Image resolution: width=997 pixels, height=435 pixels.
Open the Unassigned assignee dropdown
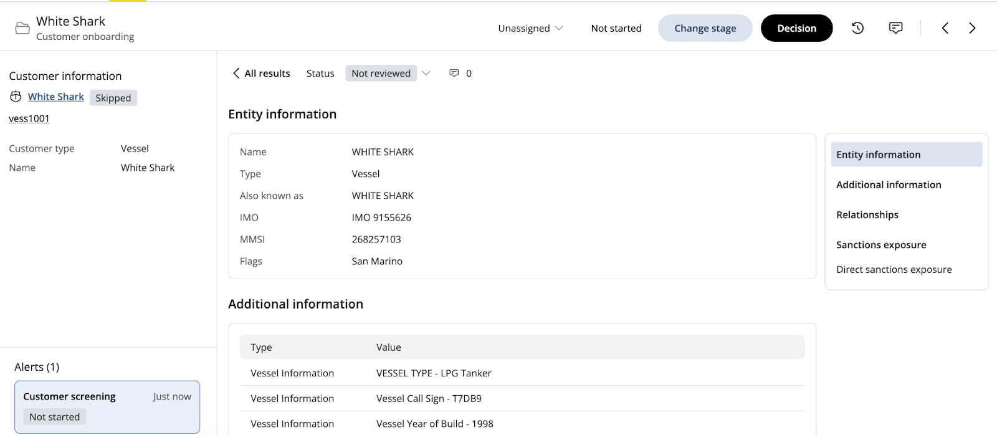click(x=530, y=28)
